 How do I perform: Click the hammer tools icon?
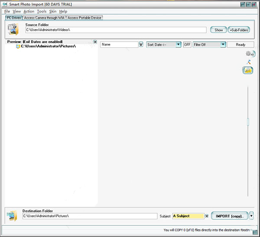249,62
